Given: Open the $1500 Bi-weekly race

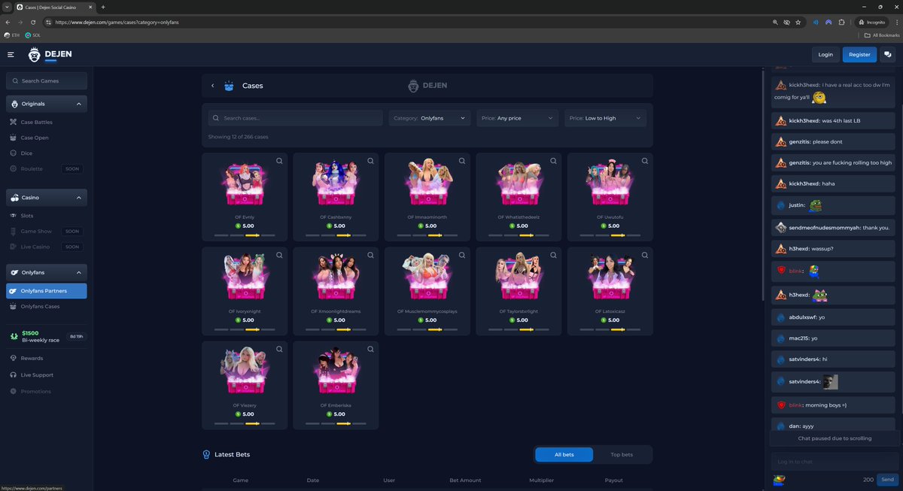Looking at the screenshot, I should [47, 336].
